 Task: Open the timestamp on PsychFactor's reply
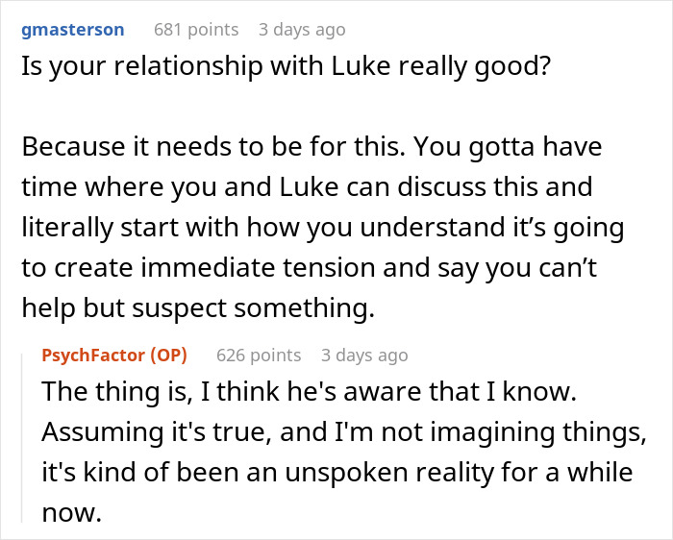[364, 356]
